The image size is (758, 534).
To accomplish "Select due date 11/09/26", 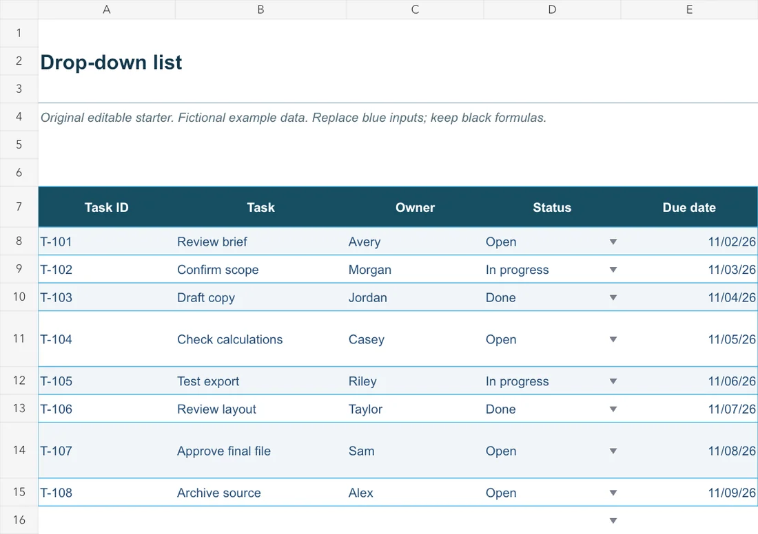I will [x=689, y=493].
